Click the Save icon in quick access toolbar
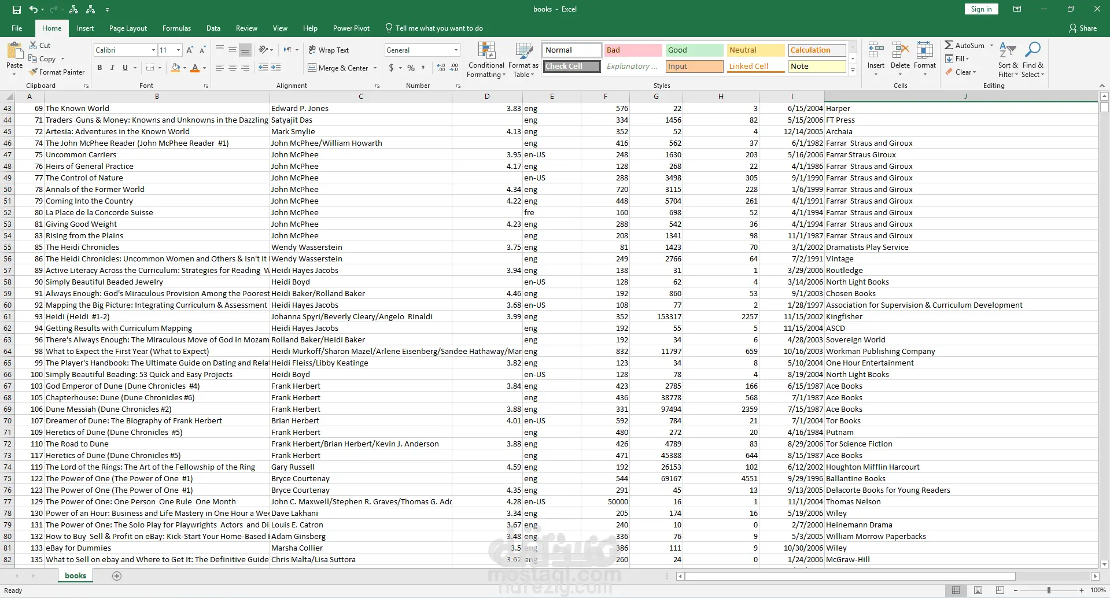 (x=17, y=9)
